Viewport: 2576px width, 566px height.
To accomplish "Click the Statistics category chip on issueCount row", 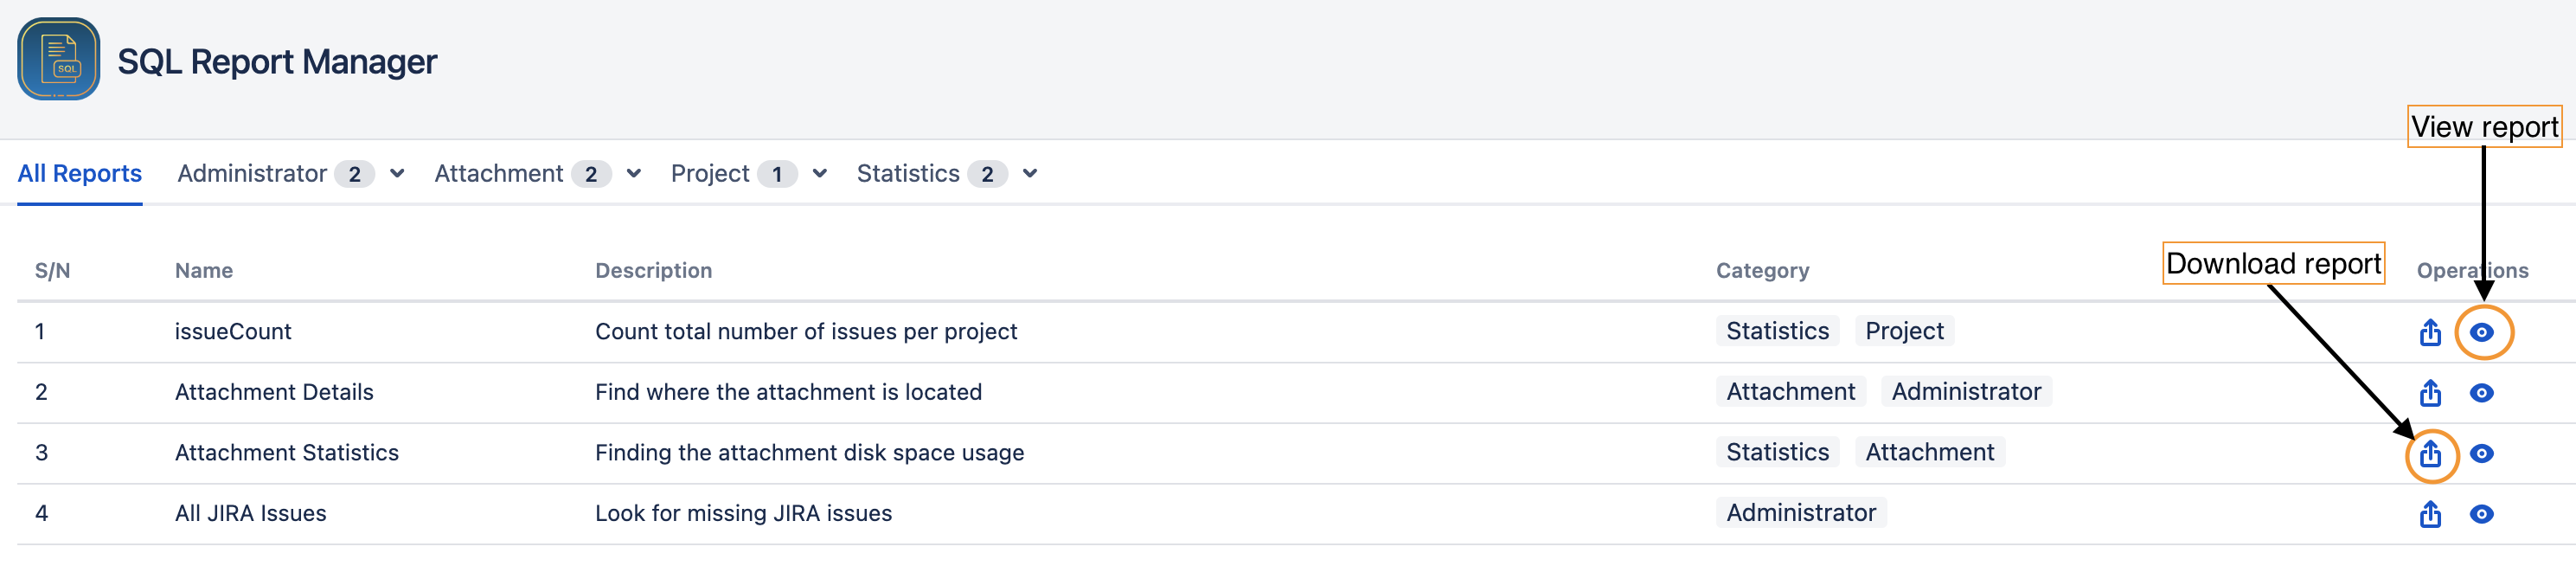I will [1776, 331].
